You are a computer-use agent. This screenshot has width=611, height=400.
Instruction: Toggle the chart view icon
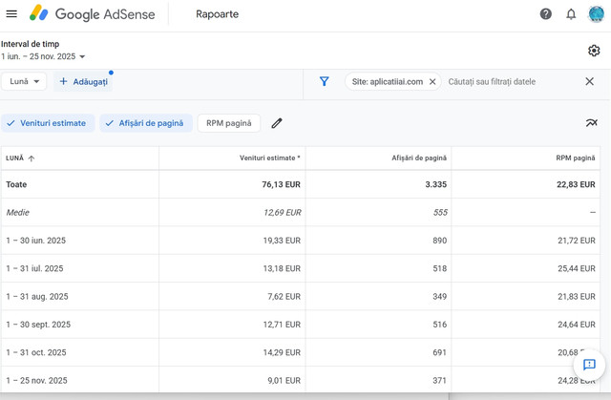[591, 123]
